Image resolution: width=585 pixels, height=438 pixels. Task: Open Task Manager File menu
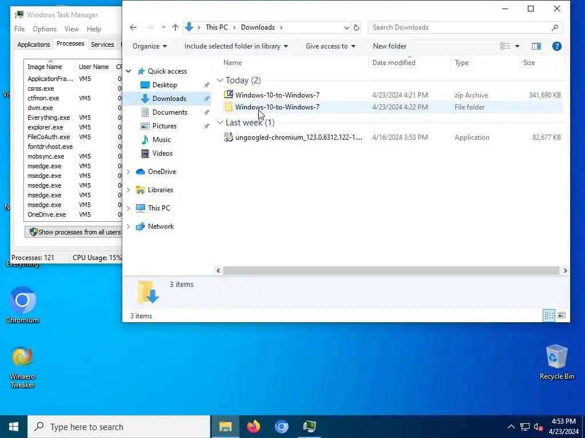pos(19,29)
